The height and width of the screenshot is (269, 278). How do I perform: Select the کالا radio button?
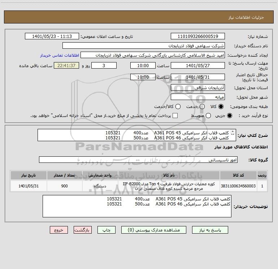point(221,107)
